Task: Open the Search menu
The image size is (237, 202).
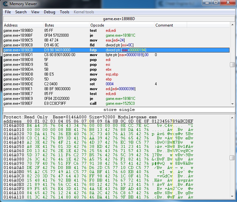Action: click(x=21, y=12)
